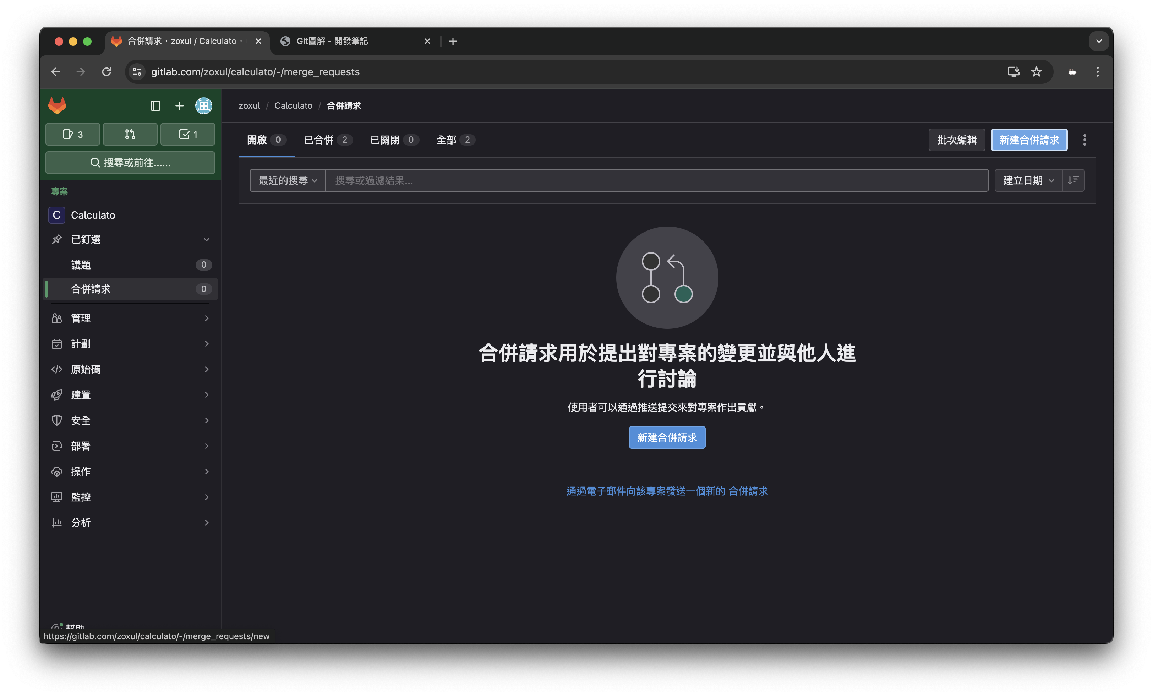The width and height of the screenshot is (1153, 696).
Task: Open the user avatar menu
Action: point(203,106)
